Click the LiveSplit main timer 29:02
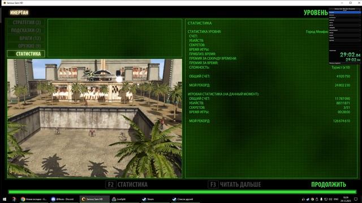Screen dimensions: 362x203 click(x=350, y=55)
